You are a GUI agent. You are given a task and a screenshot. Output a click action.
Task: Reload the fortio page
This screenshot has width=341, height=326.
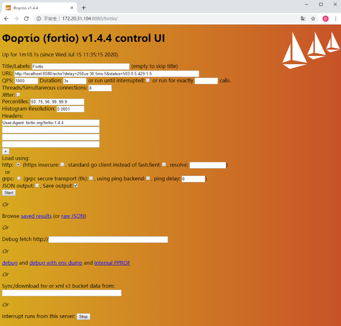coord(26,19)
